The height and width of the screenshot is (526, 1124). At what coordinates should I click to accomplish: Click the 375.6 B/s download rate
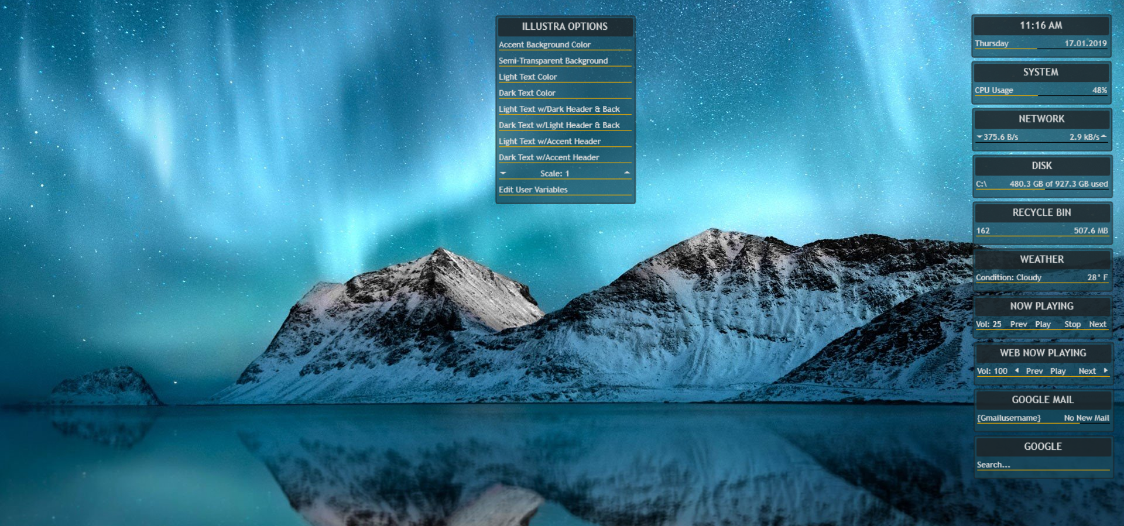click(x=1000, y=137)
